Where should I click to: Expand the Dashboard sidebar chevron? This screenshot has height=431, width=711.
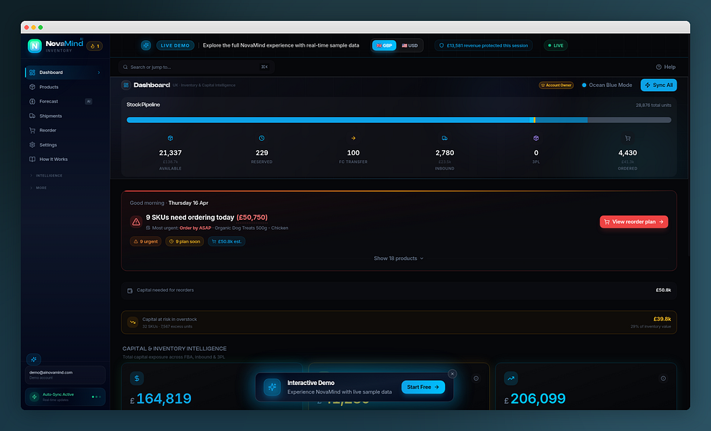tap(99, 73)
